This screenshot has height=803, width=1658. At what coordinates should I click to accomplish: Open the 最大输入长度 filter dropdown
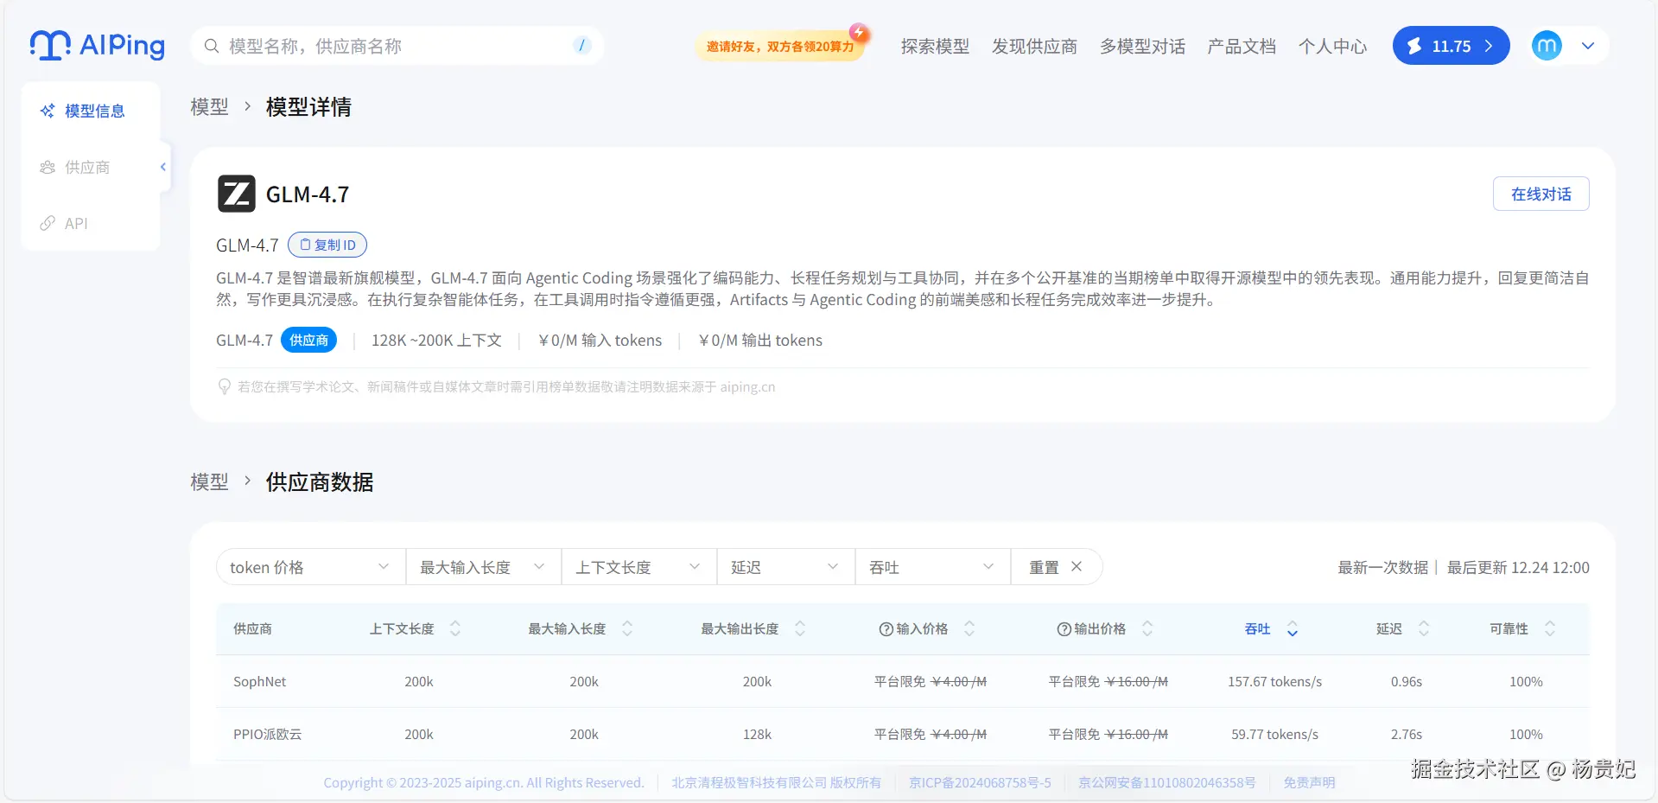[x=484, y=567]
